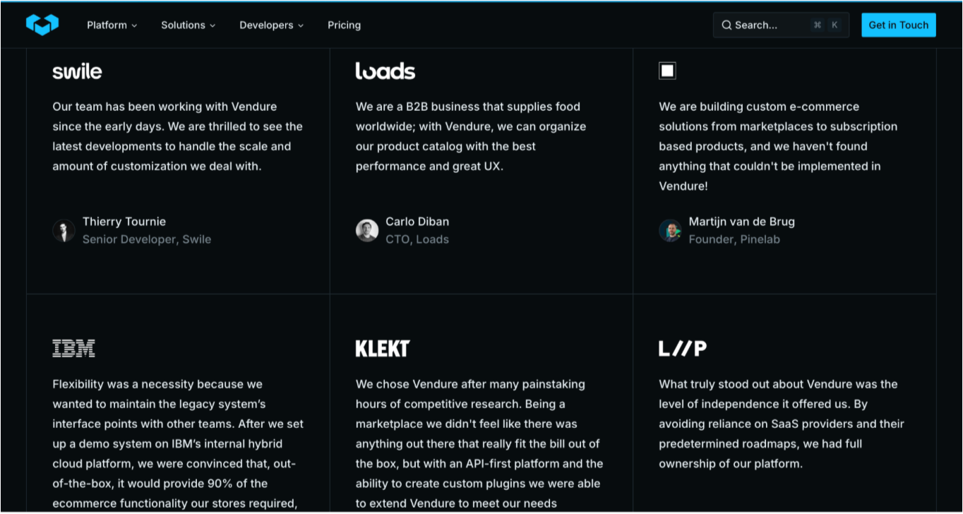This screenshot has width=963, height=514.
Task: Expand the Platform dropdown menu
Action: click(112, 25)
